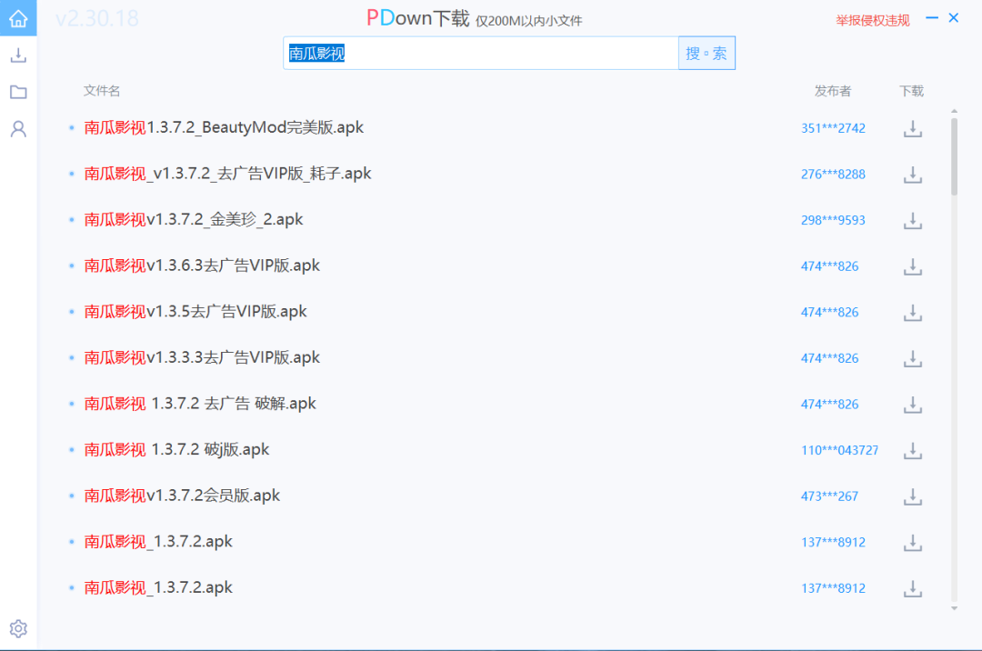Screen dimensions: 982x651
Task: Click the 文件名 column header
Action: [102, 91]
